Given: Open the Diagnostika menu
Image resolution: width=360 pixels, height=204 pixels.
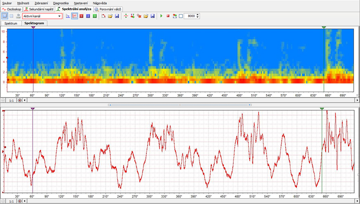Looking at the screenshot, I should 60,3.
